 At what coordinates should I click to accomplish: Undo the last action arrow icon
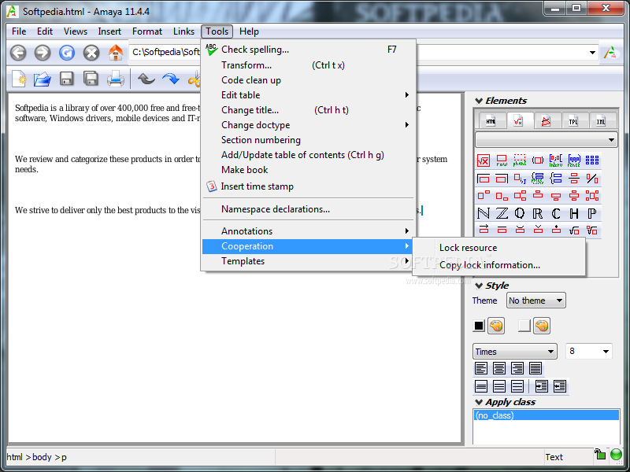click(x=146, y=79)
